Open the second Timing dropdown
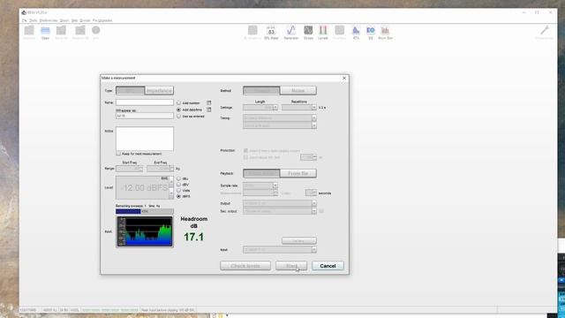The width and height of the screenshot is (565, 318). point(280,125)
